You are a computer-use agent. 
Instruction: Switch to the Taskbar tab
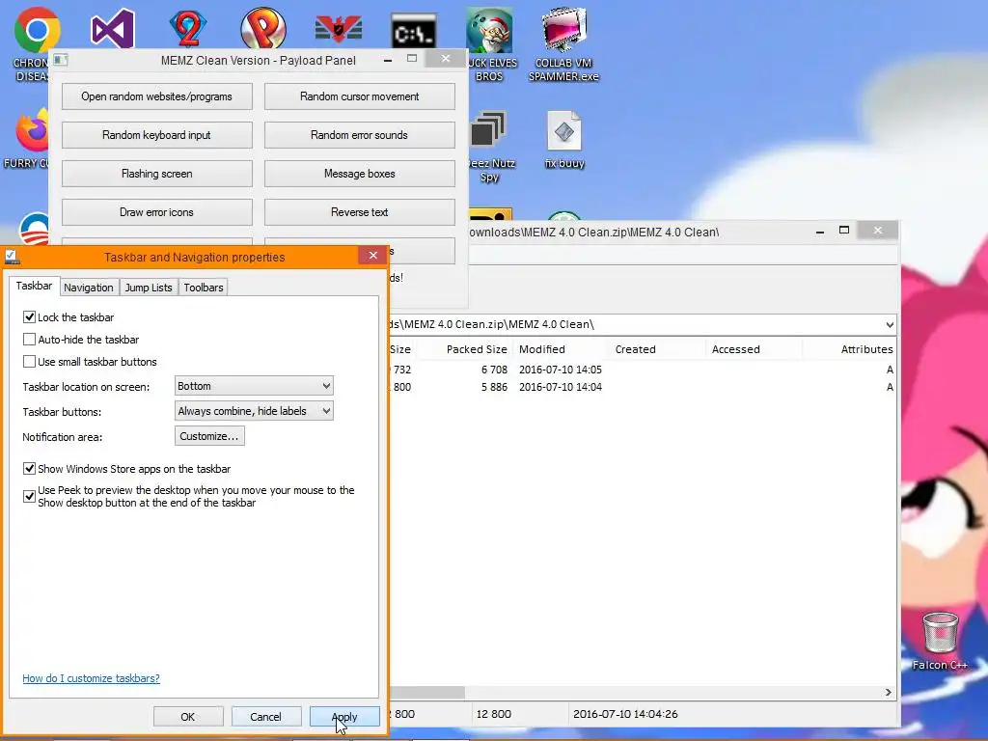coord(34,286)
